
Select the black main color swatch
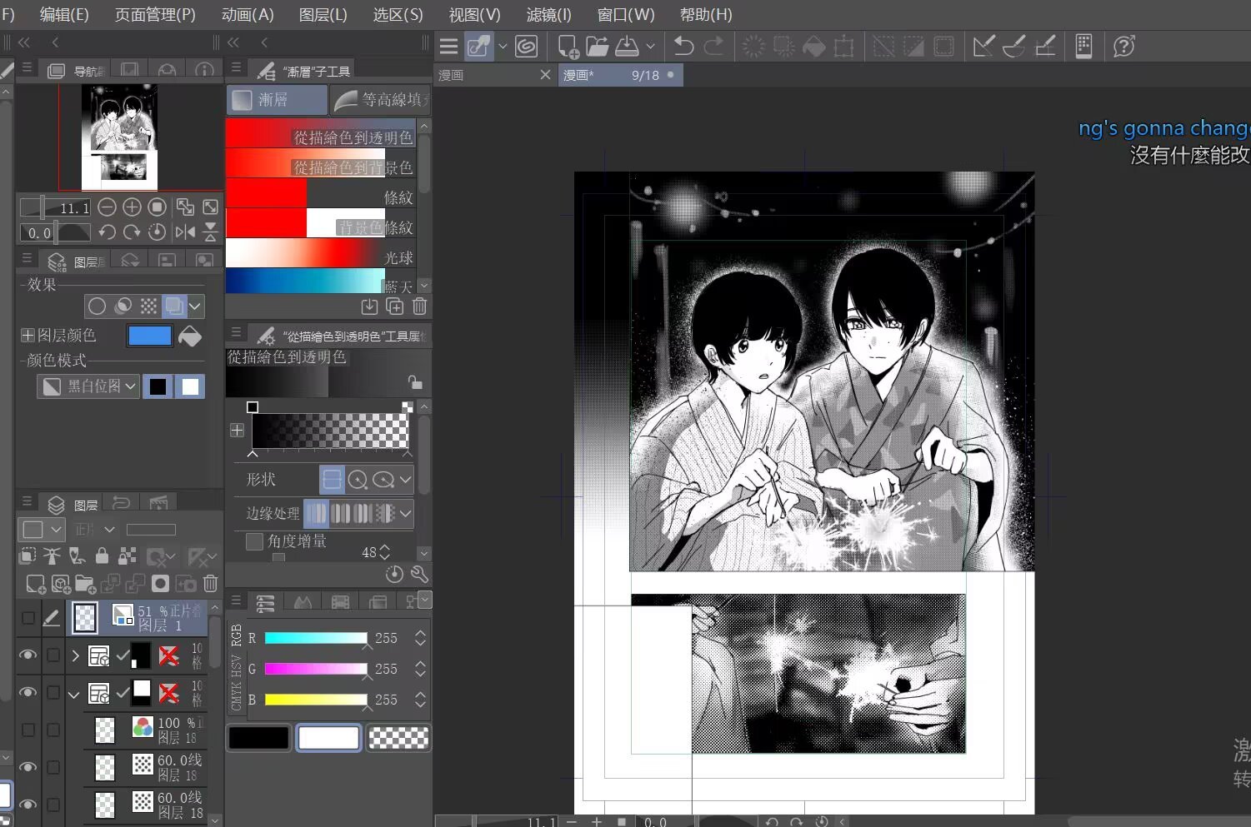click(258, 738)
